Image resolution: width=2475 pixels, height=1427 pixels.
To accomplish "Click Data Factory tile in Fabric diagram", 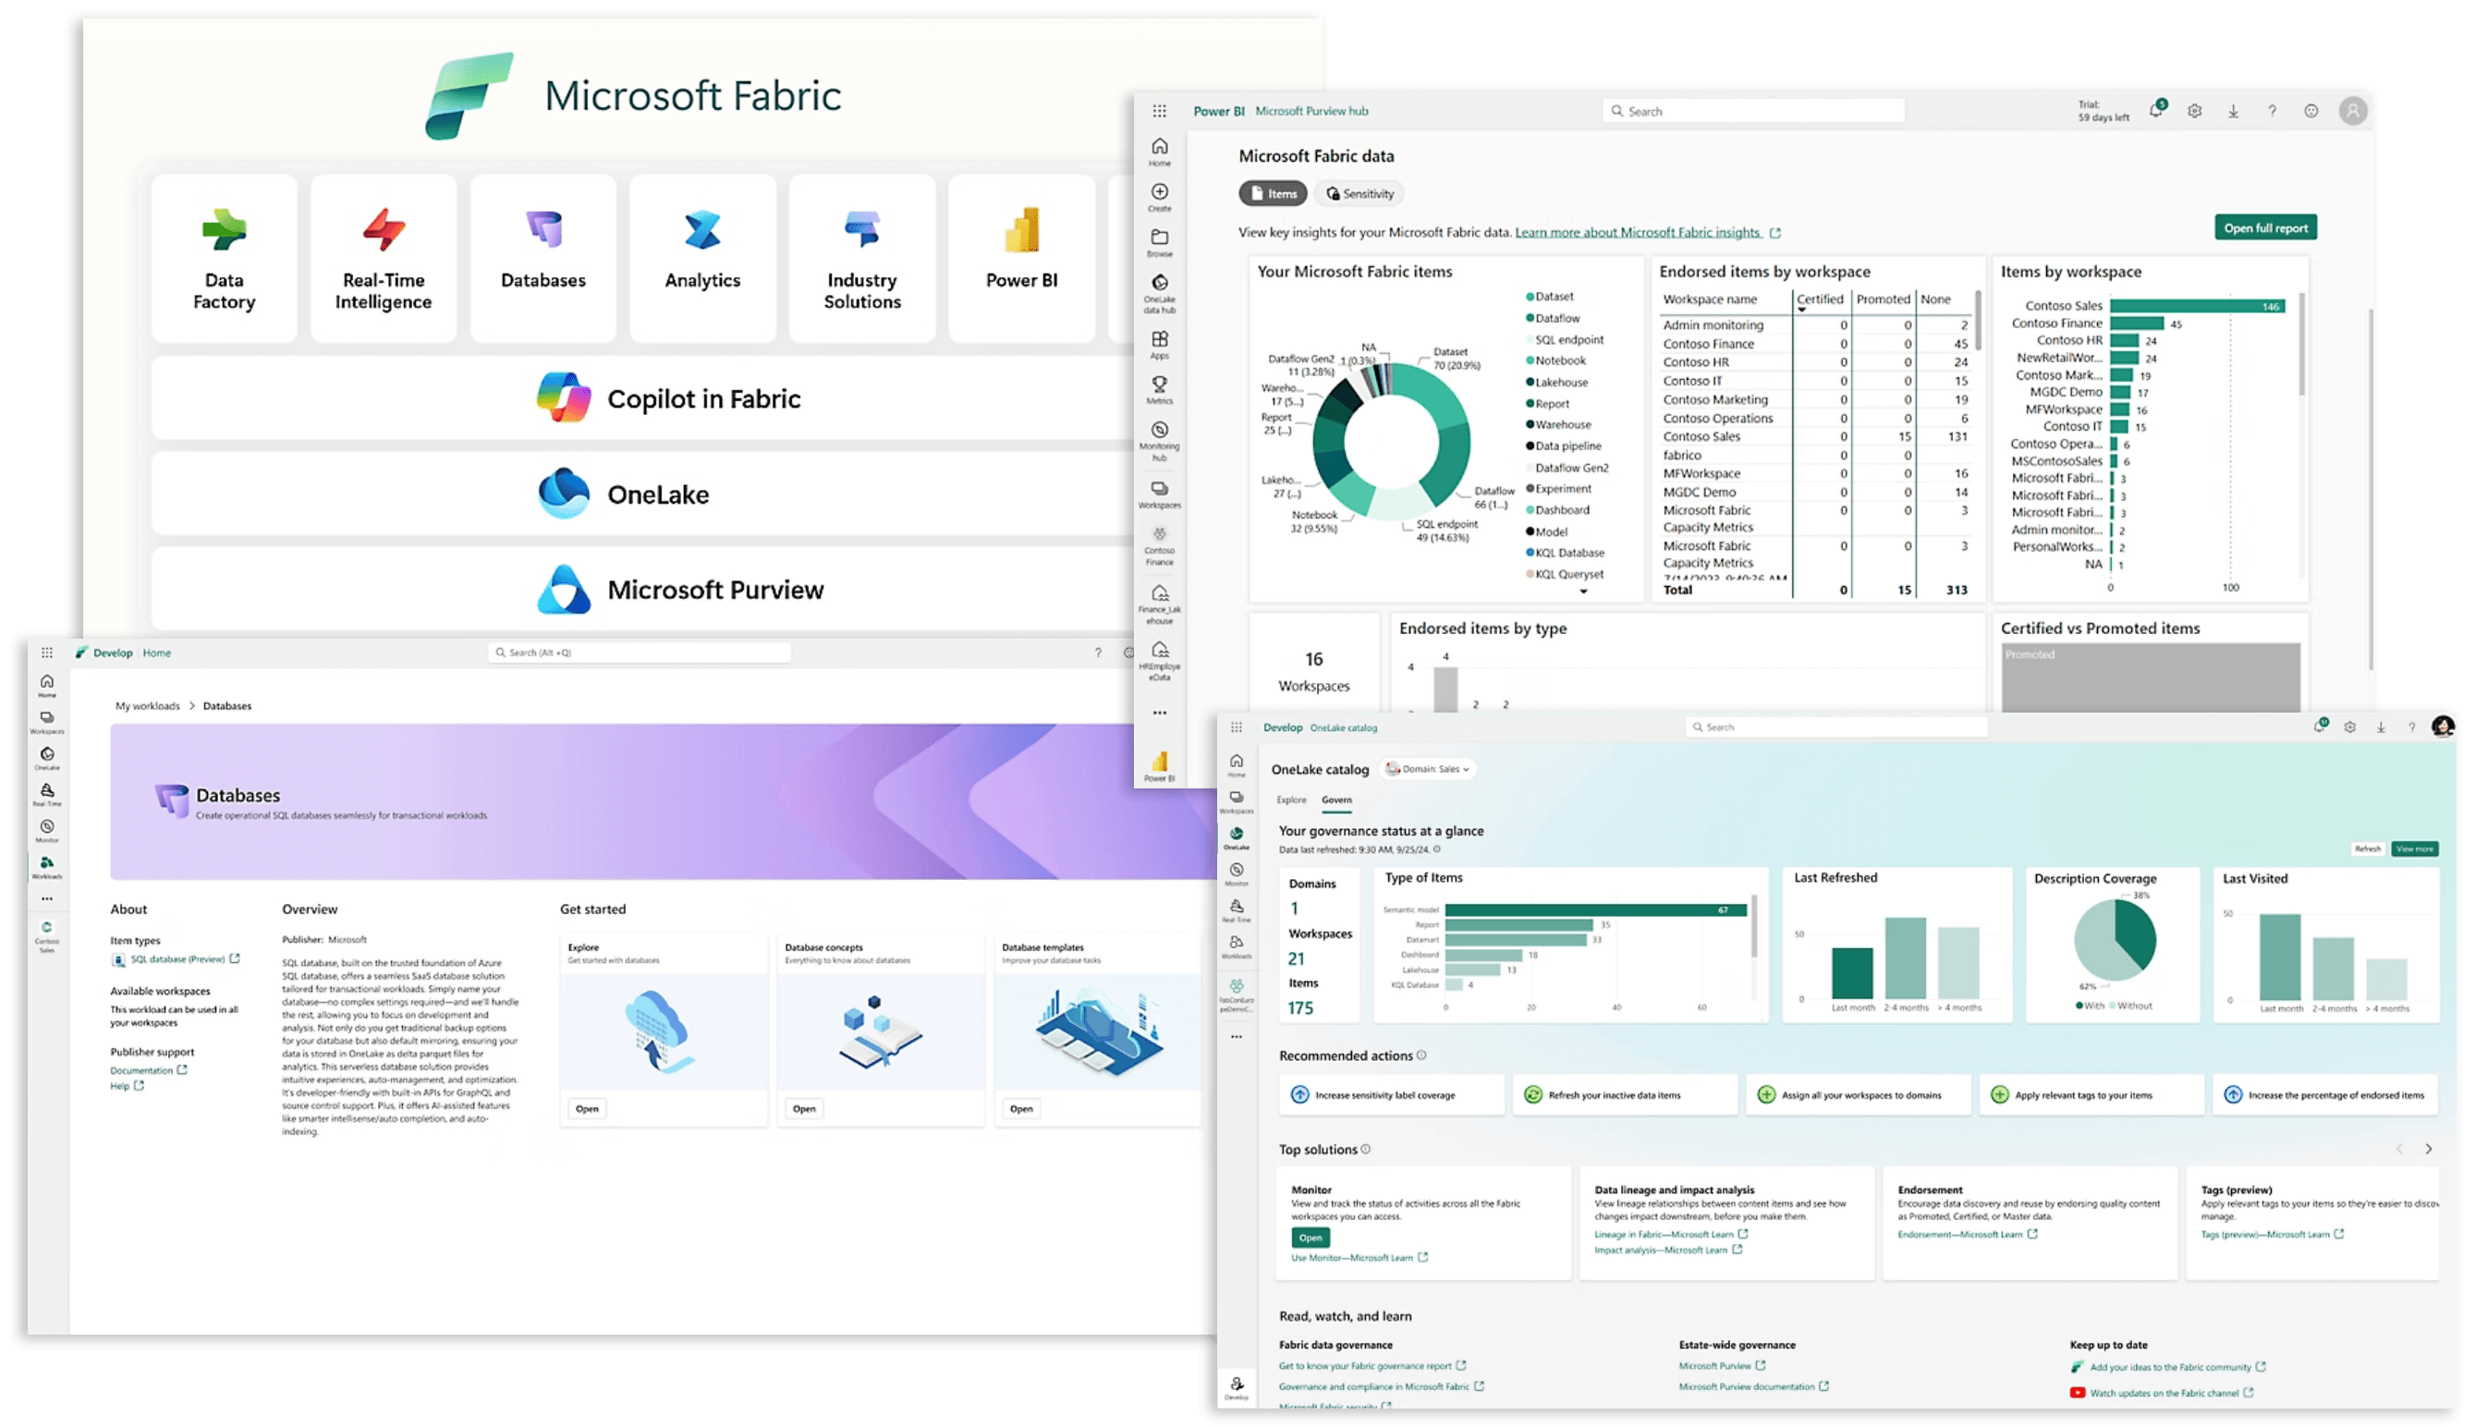I will tap(225, 258).
